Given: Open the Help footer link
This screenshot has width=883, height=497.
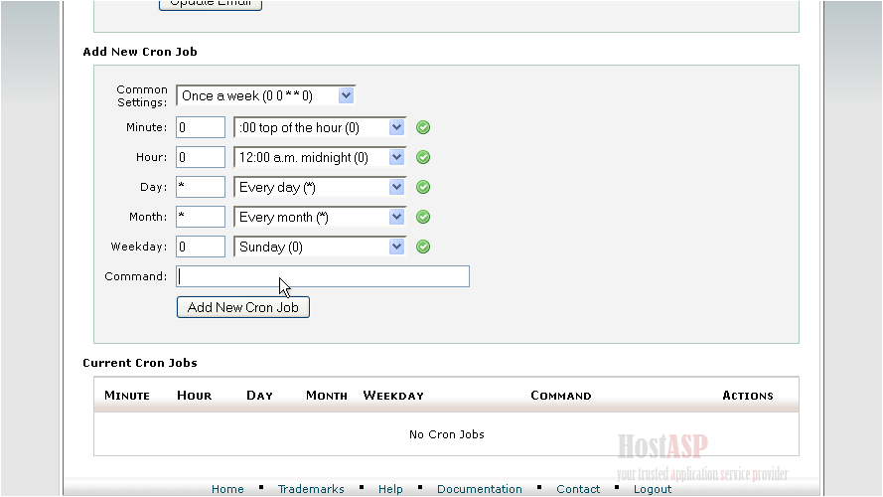Looking at the screenshot, I should click(390, 489).
